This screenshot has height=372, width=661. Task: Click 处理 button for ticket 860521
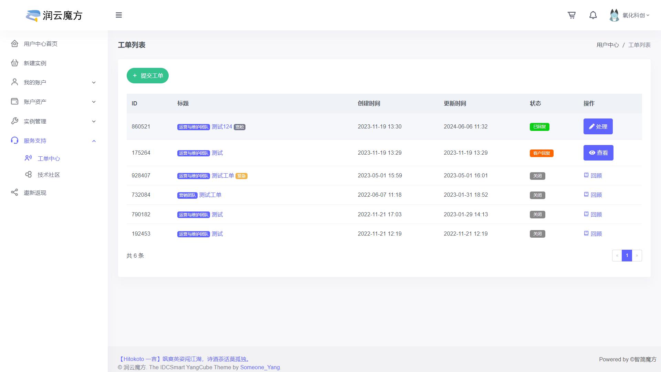pos(598,126)
